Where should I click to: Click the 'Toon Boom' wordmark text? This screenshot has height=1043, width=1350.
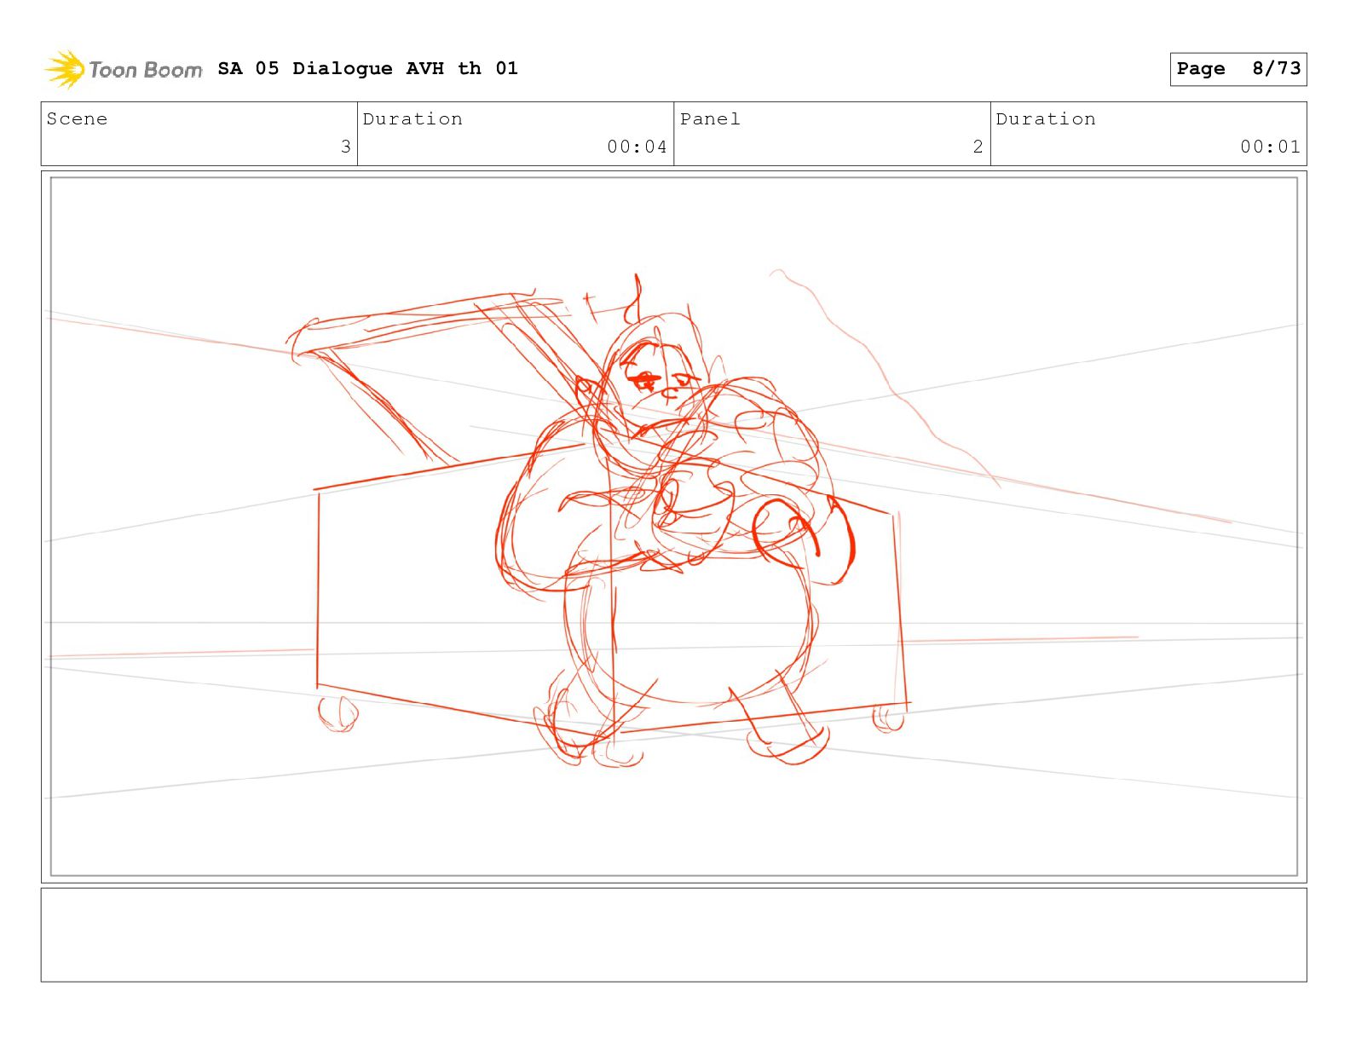point(146,70)
